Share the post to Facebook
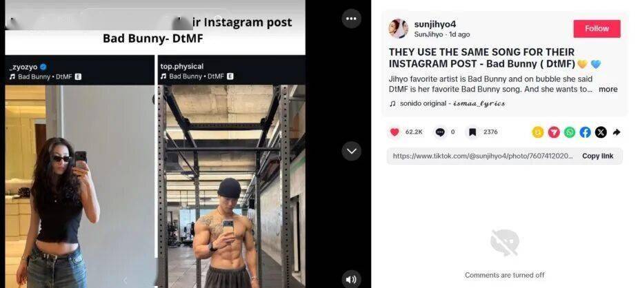This screenshot has height=288, width=638. pos(585,132)
